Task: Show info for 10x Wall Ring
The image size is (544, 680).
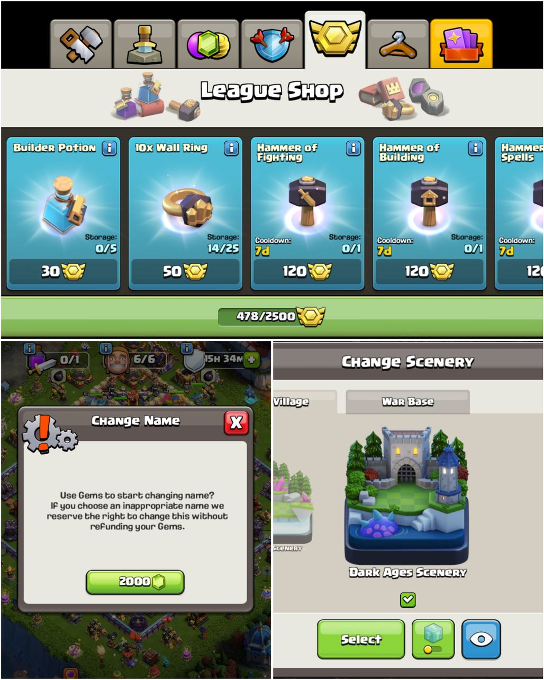Action: point(231,148)
